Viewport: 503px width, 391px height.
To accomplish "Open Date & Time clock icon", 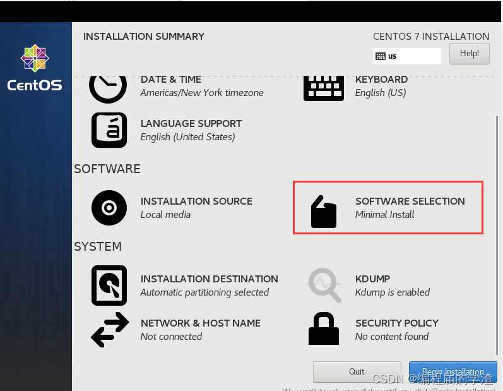I will coord(108,89).
